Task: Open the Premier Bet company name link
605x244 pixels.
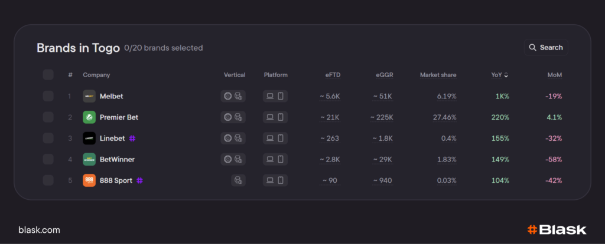Action: click(119, 117)
